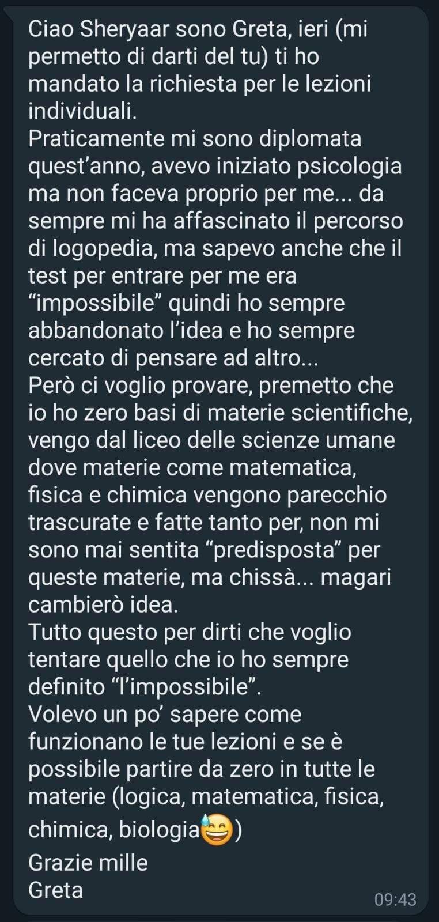Click the line 'Praticamente mi sono diplomata'

[195, 139]
